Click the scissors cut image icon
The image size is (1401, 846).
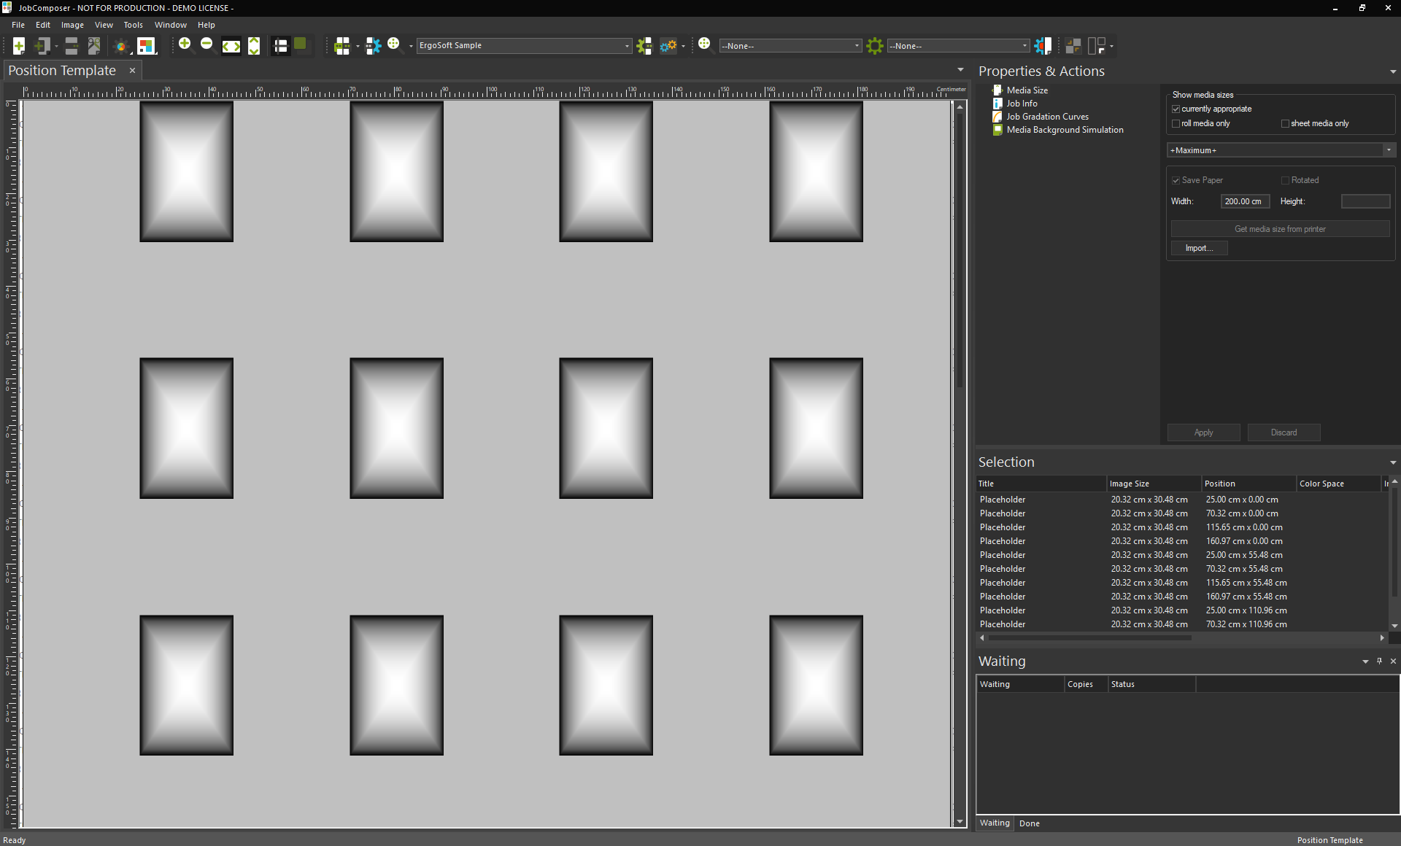click(94, 46)
